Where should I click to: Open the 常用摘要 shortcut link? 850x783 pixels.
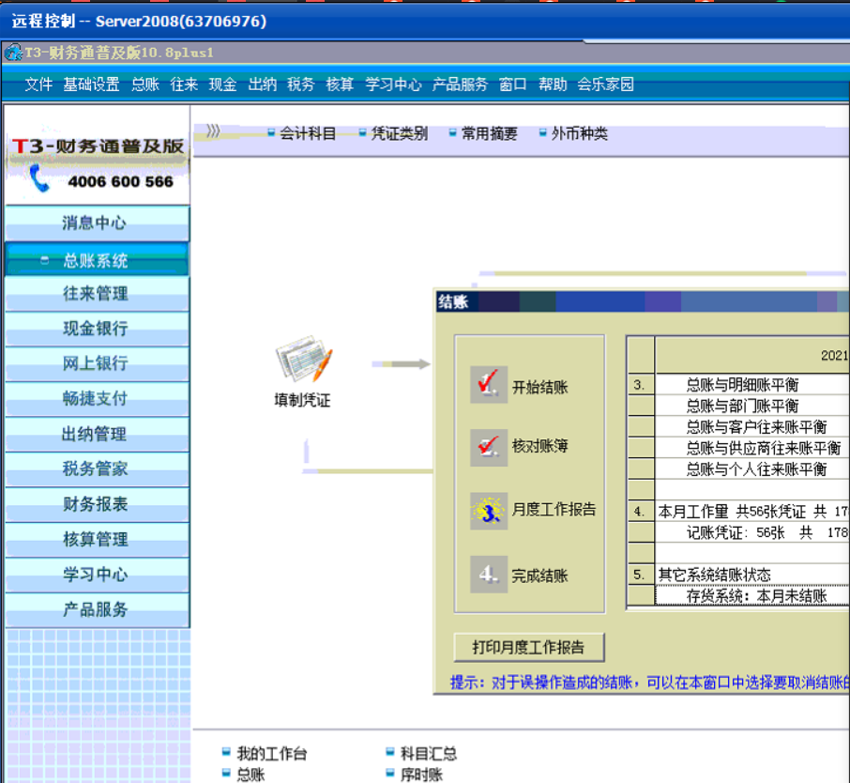tap(490, 133)
